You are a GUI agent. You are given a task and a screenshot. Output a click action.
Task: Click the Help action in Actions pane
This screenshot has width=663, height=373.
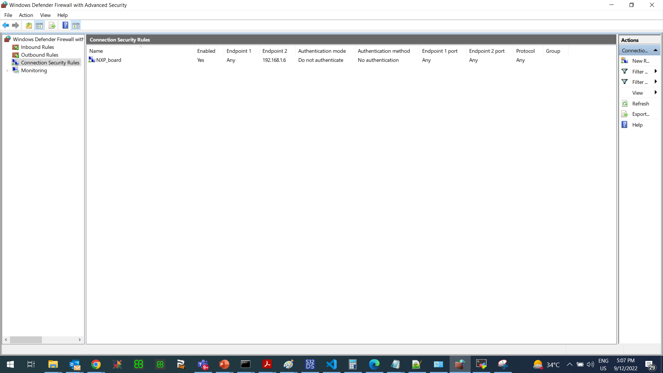click(640, 125)
